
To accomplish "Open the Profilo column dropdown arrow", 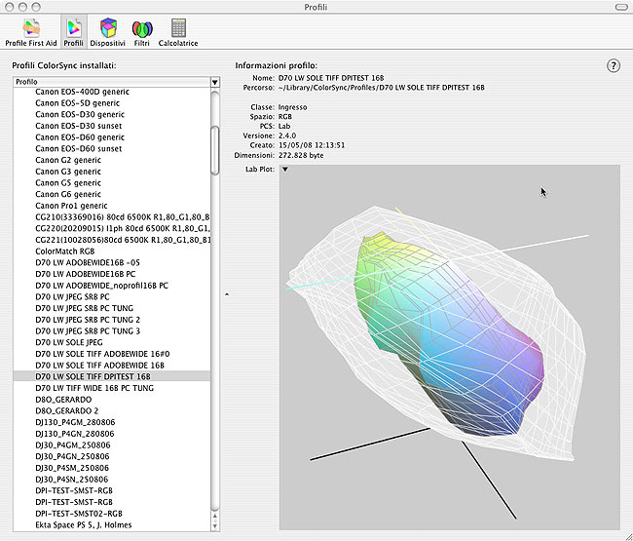I will pos(215,82).
